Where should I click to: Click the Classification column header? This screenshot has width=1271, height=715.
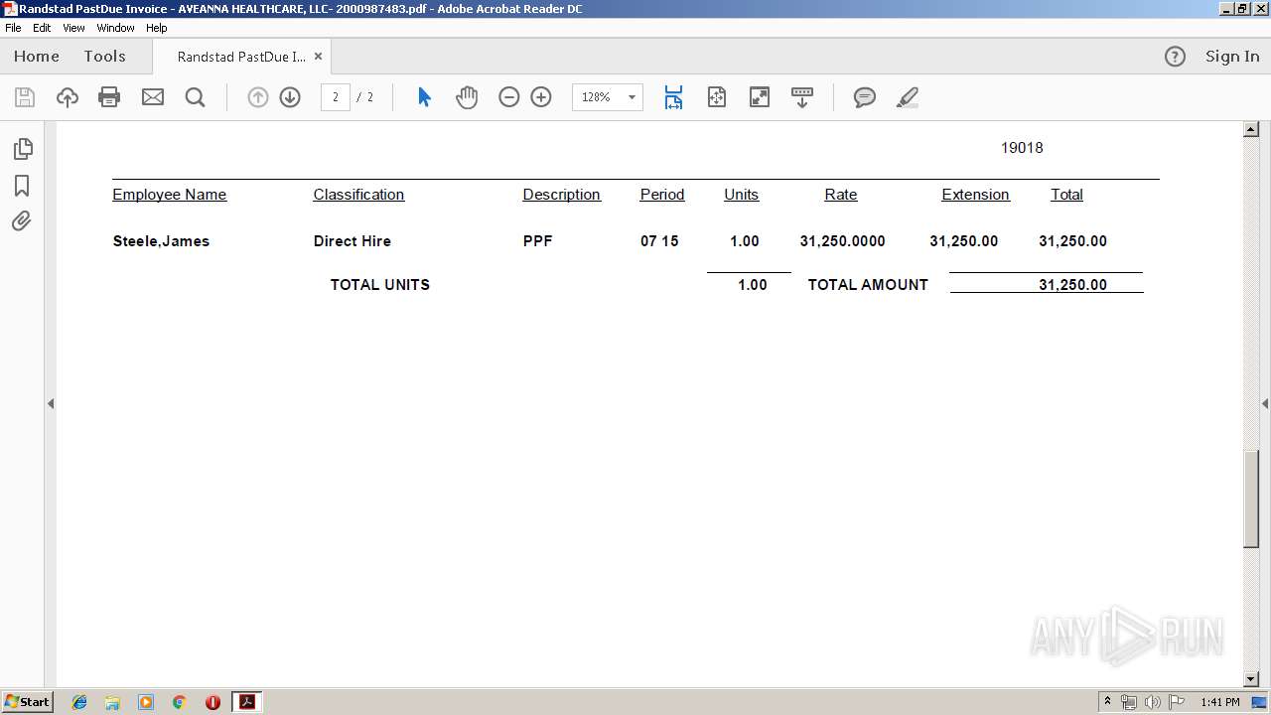point(358,195)
